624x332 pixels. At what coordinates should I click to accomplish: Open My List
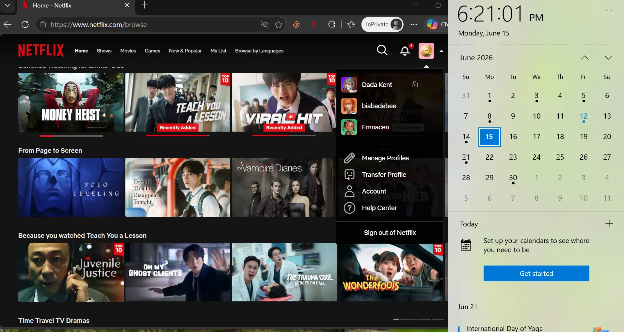point(218,51)
